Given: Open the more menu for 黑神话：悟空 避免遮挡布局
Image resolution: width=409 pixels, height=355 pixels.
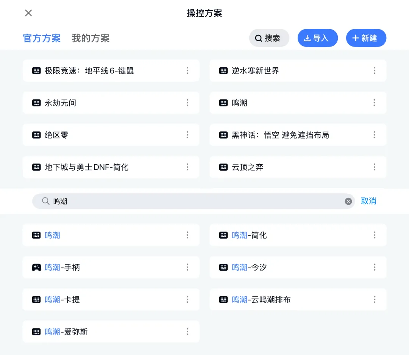Looking at the screenshot, I should 374,135.
